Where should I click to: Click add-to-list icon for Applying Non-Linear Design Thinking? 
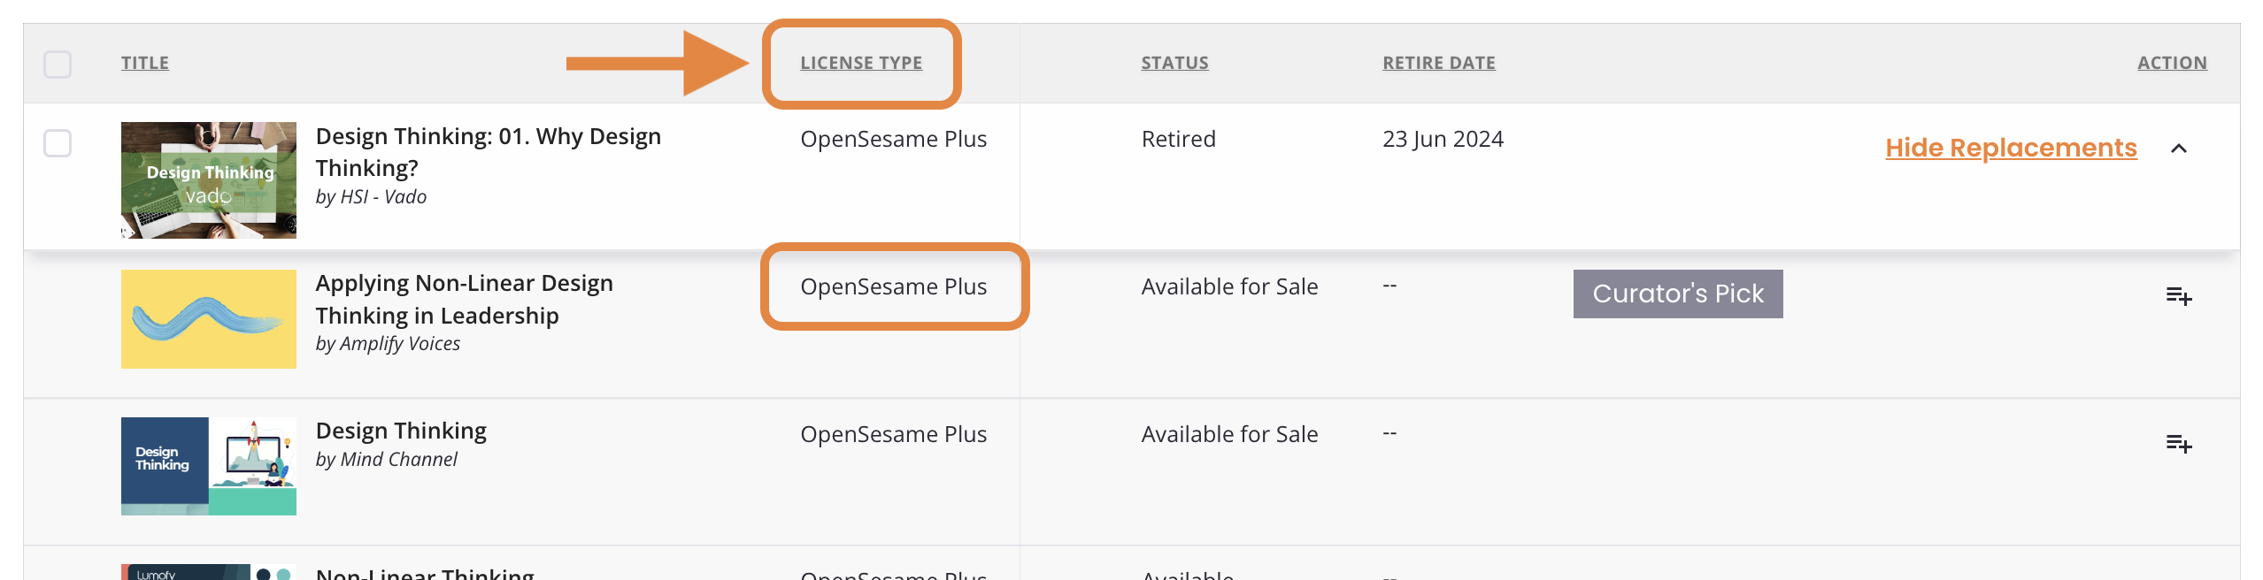tap(2178, 296)
